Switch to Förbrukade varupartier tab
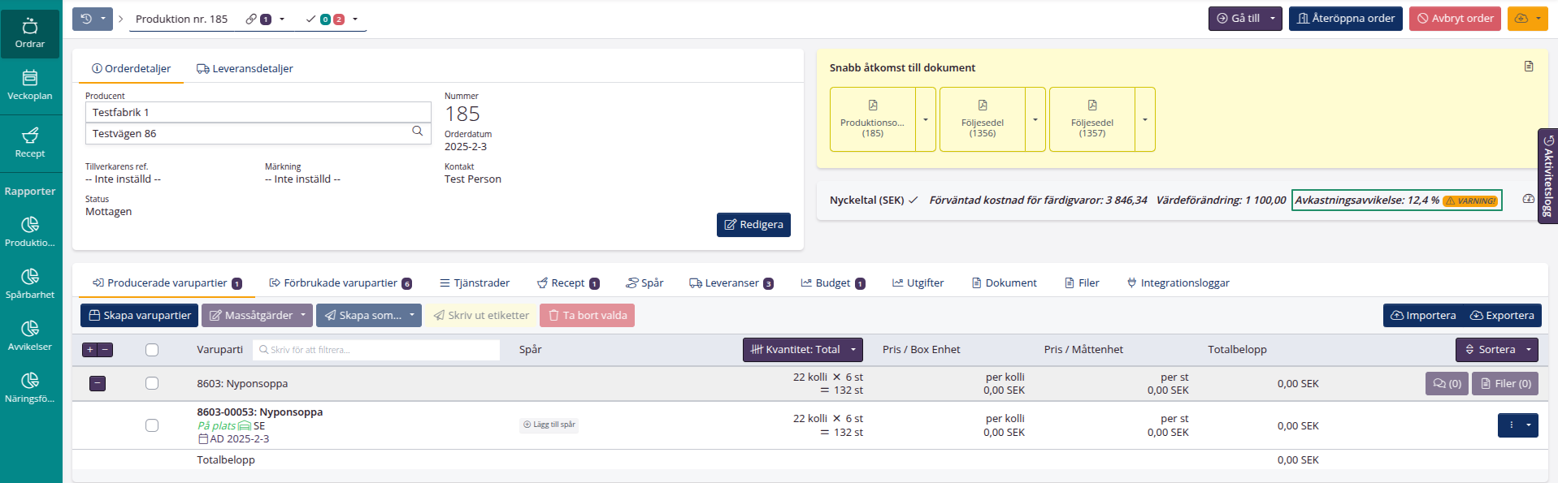1558x483 pixels. click(x=341, y=283)
